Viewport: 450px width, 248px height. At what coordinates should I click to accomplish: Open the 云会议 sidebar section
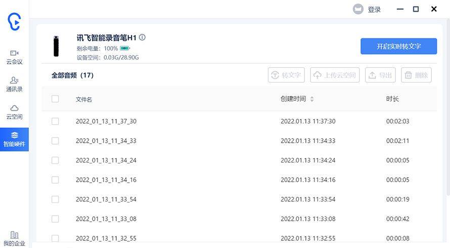pos(14,57)
